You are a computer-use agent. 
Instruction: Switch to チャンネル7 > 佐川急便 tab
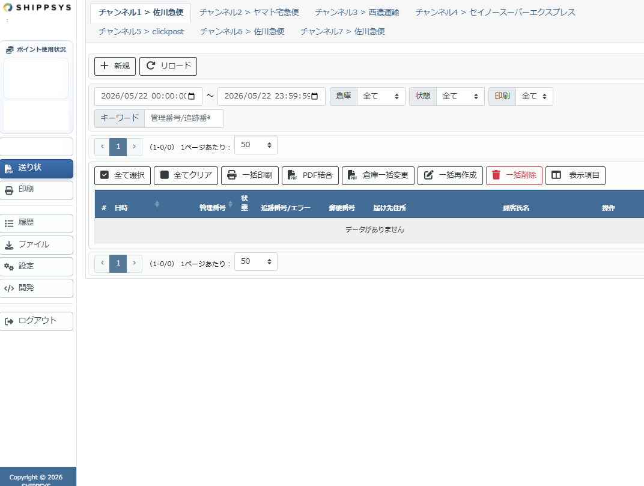click(342, 32)
